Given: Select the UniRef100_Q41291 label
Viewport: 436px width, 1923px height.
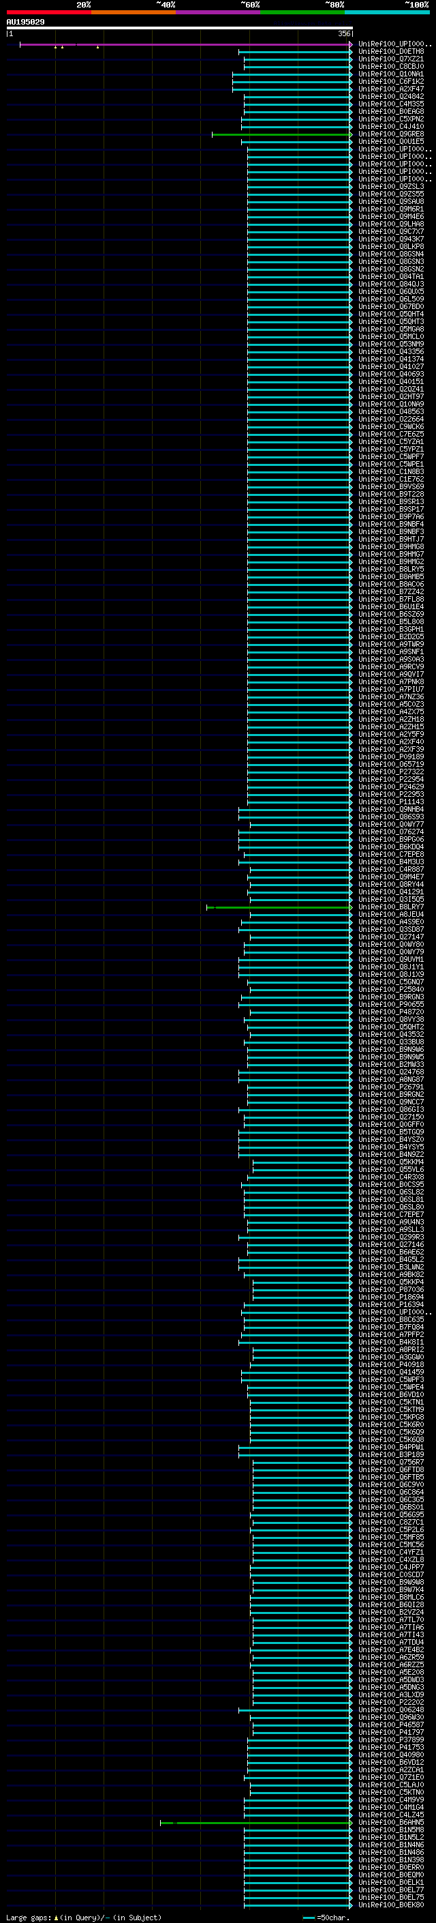Looking at the screenshot, I should 390,892.
